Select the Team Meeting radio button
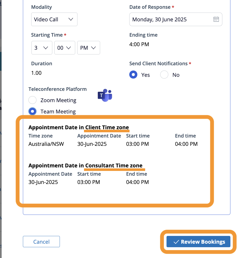This screenshot has width=247, height=258. (32, 111)
